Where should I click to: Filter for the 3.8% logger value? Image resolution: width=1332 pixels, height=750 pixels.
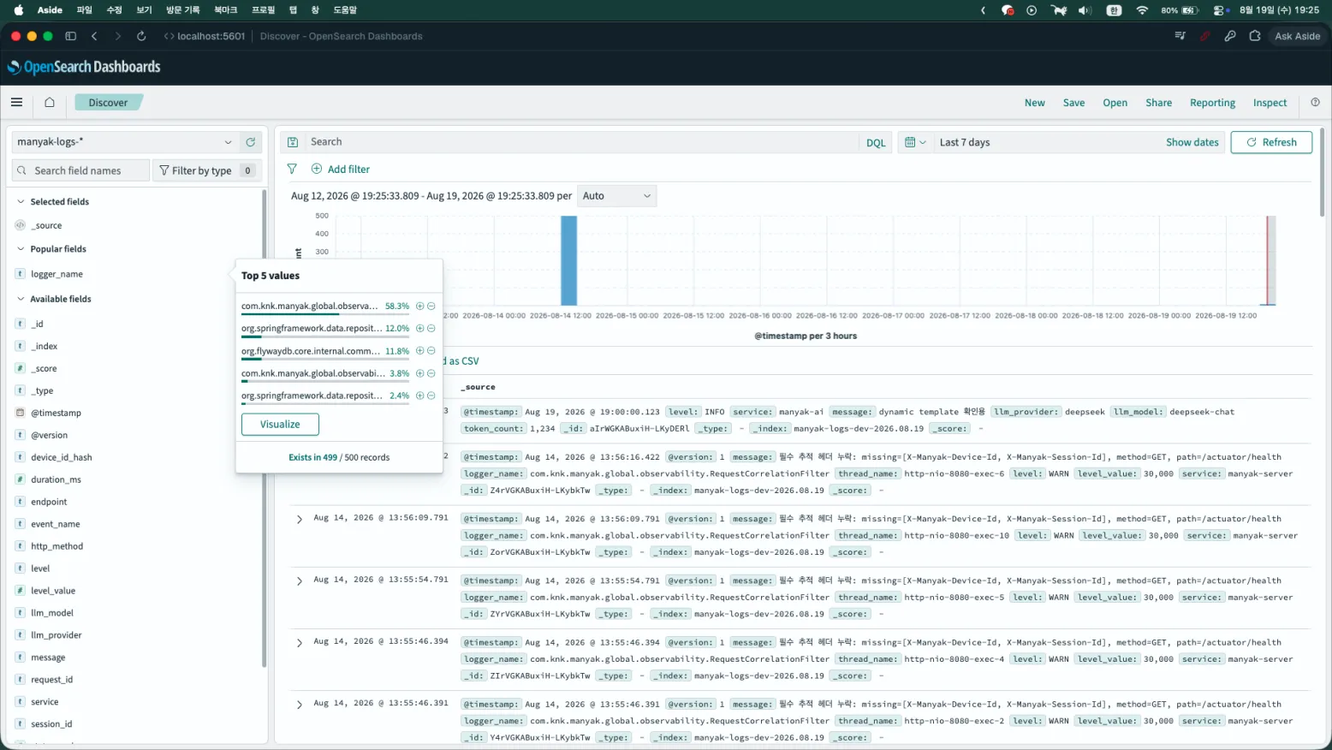click(x=419, y=373)
